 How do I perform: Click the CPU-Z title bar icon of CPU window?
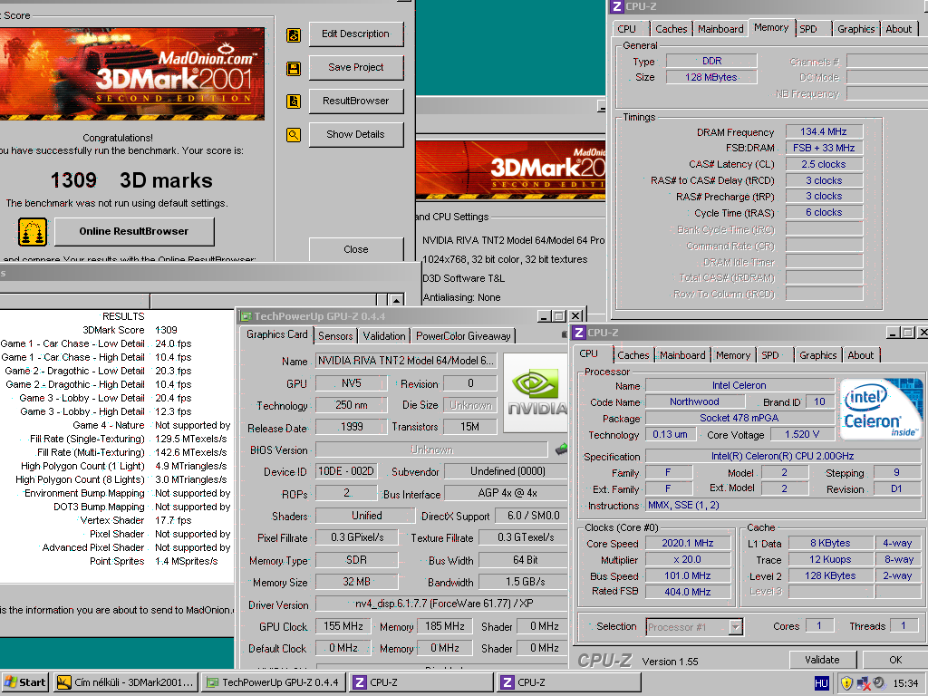[579, 333]
